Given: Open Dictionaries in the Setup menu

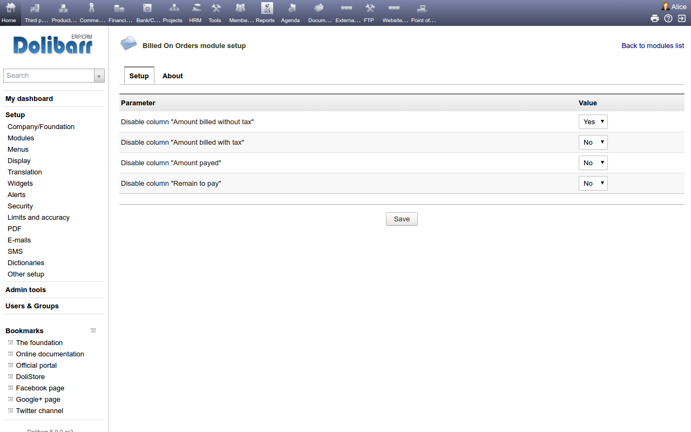Looking at the screenshot, I should click(x=26, y=263).
